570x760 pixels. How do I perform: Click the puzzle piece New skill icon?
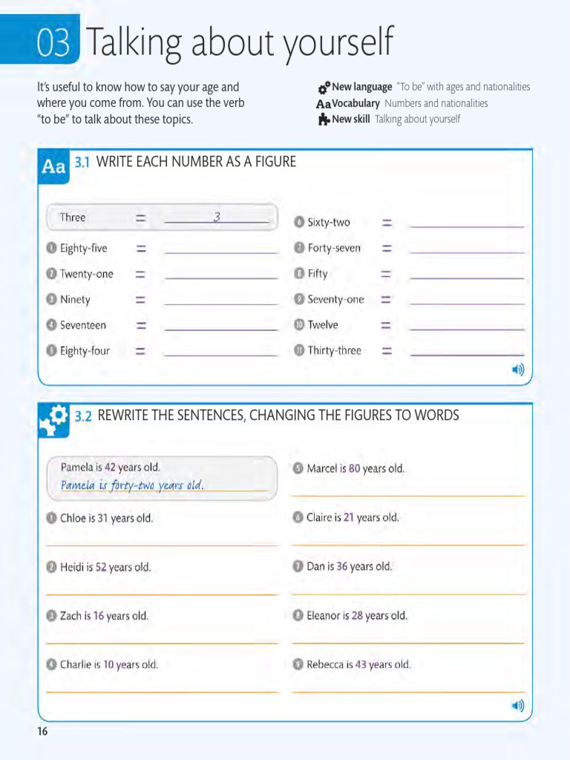(324, 119)
